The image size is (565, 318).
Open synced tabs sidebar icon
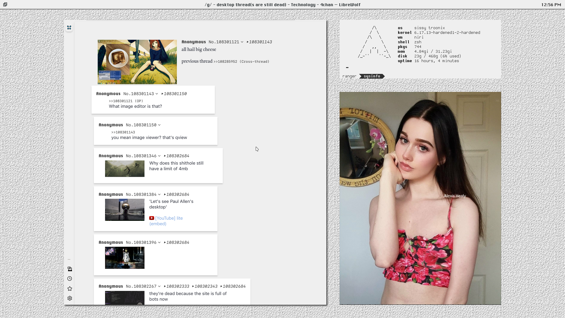70,269
